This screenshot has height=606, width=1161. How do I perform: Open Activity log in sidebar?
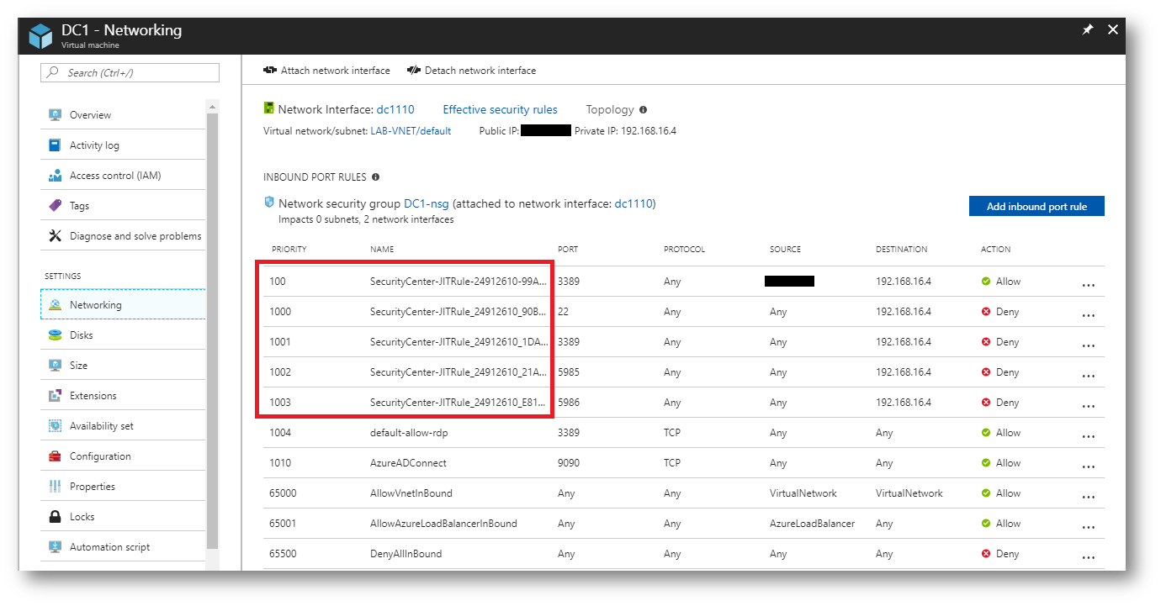point(123,145)
